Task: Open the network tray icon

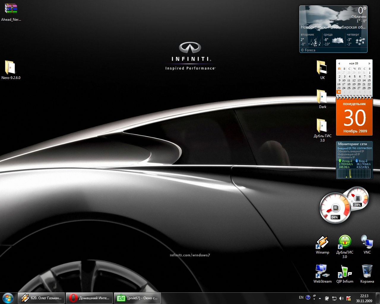Action: coord(334,298)
